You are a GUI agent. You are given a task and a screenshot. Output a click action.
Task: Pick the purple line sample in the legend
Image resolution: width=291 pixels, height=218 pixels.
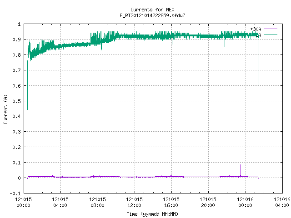click(271, 29)
